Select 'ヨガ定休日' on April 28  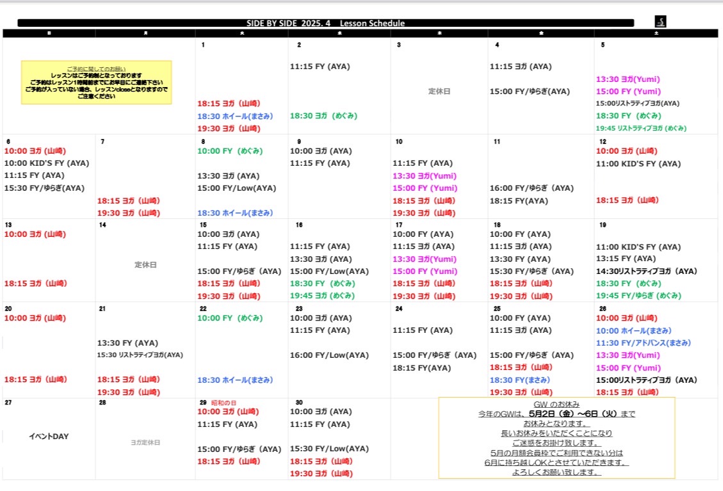click(145, 442)
